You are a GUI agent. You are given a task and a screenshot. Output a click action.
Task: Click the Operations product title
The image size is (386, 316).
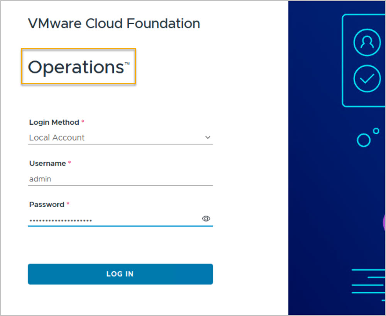[x=78, y=67]
